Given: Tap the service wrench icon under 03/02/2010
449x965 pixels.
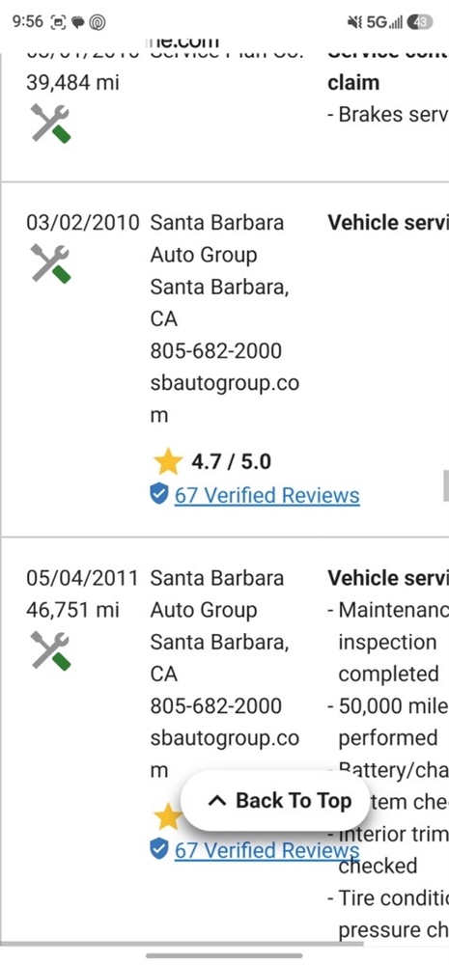Looking at the screenshot, I should [x=50, y=263].
